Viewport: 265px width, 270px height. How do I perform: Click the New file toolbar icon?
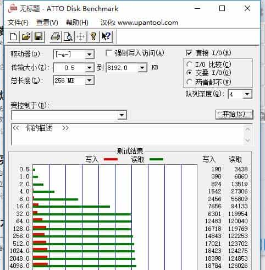(14, 37)
